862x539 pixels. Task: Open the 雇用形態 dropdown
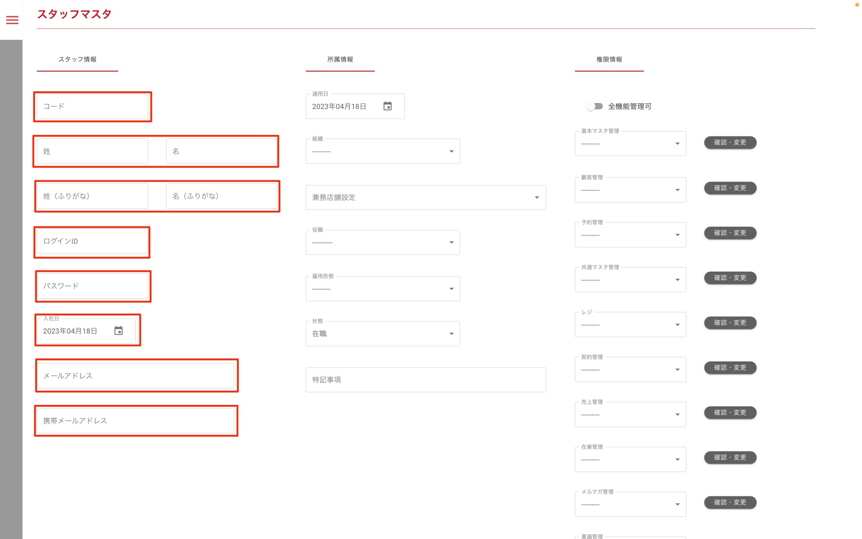click(x=383, y=289)
